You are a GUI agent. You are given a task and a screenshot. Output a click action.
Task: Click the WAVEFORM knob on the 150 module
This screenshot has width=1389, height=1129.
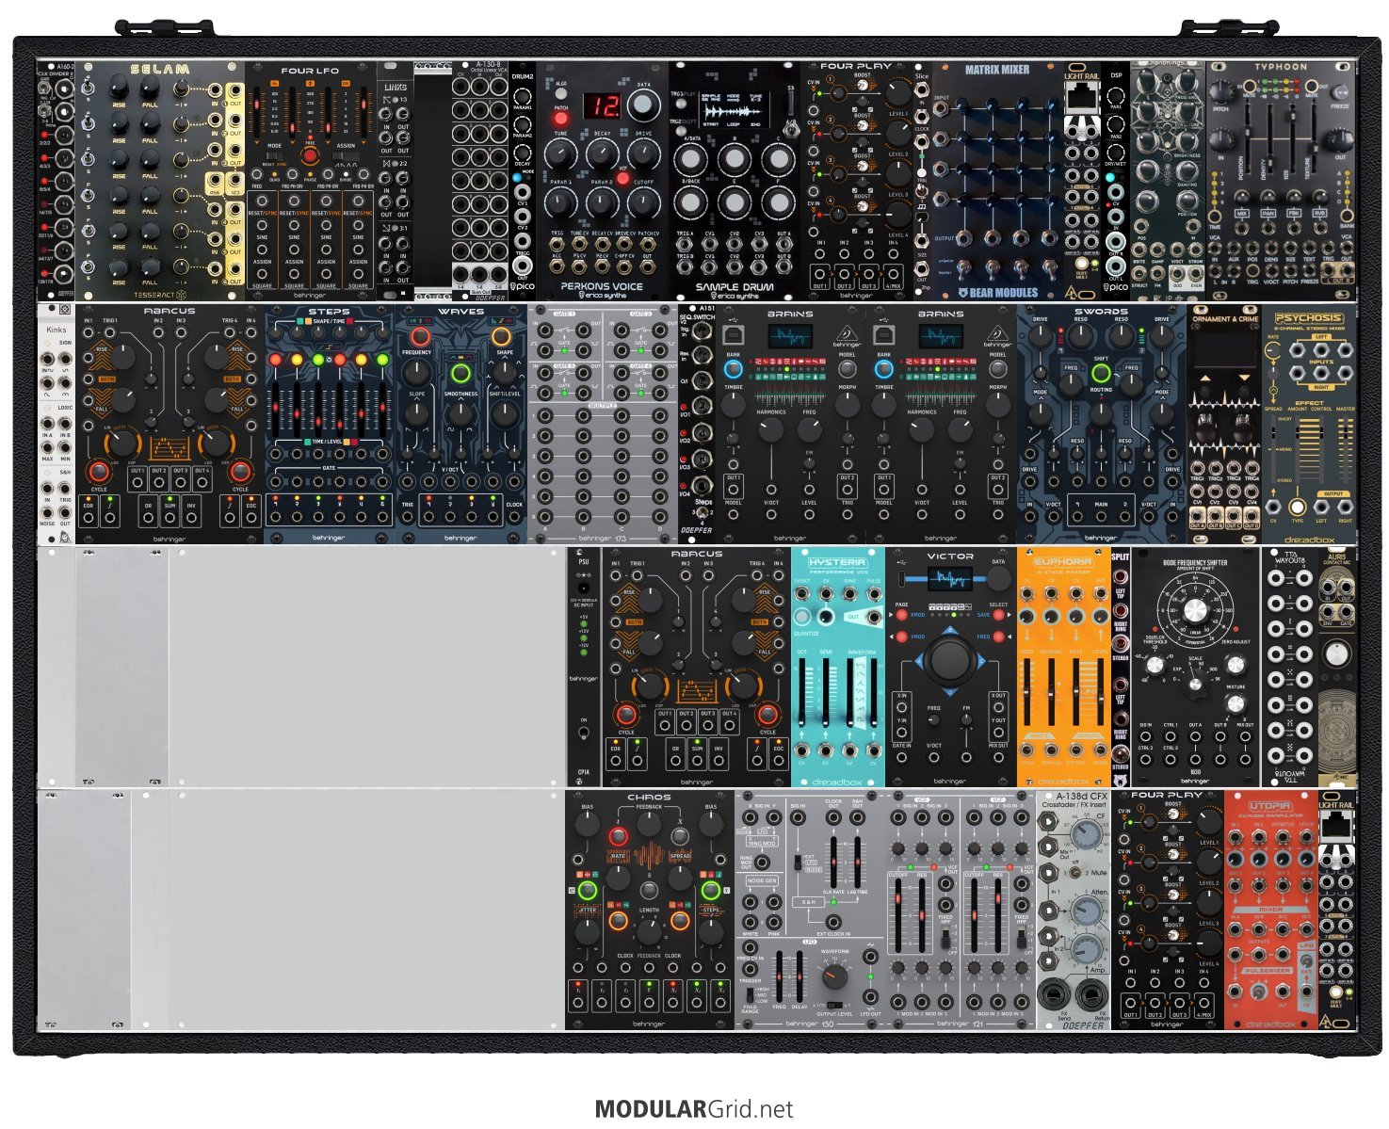tap(834, 976)
